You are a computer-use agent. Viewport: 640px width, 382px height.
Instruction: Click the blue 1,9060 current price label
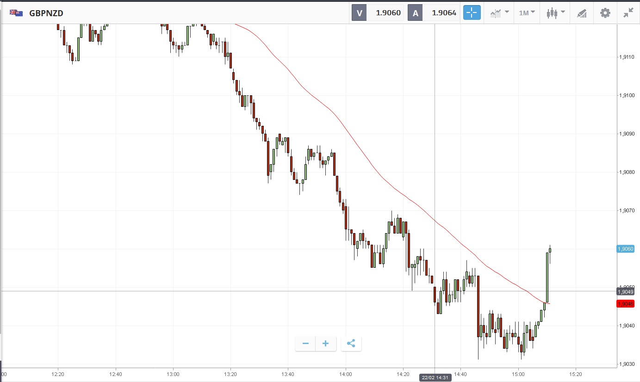[625, 249]
